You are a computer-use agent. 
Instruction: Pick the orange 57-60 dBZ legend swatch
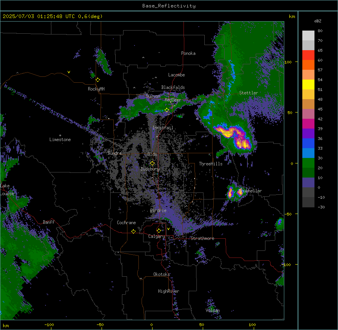point(308,65)
